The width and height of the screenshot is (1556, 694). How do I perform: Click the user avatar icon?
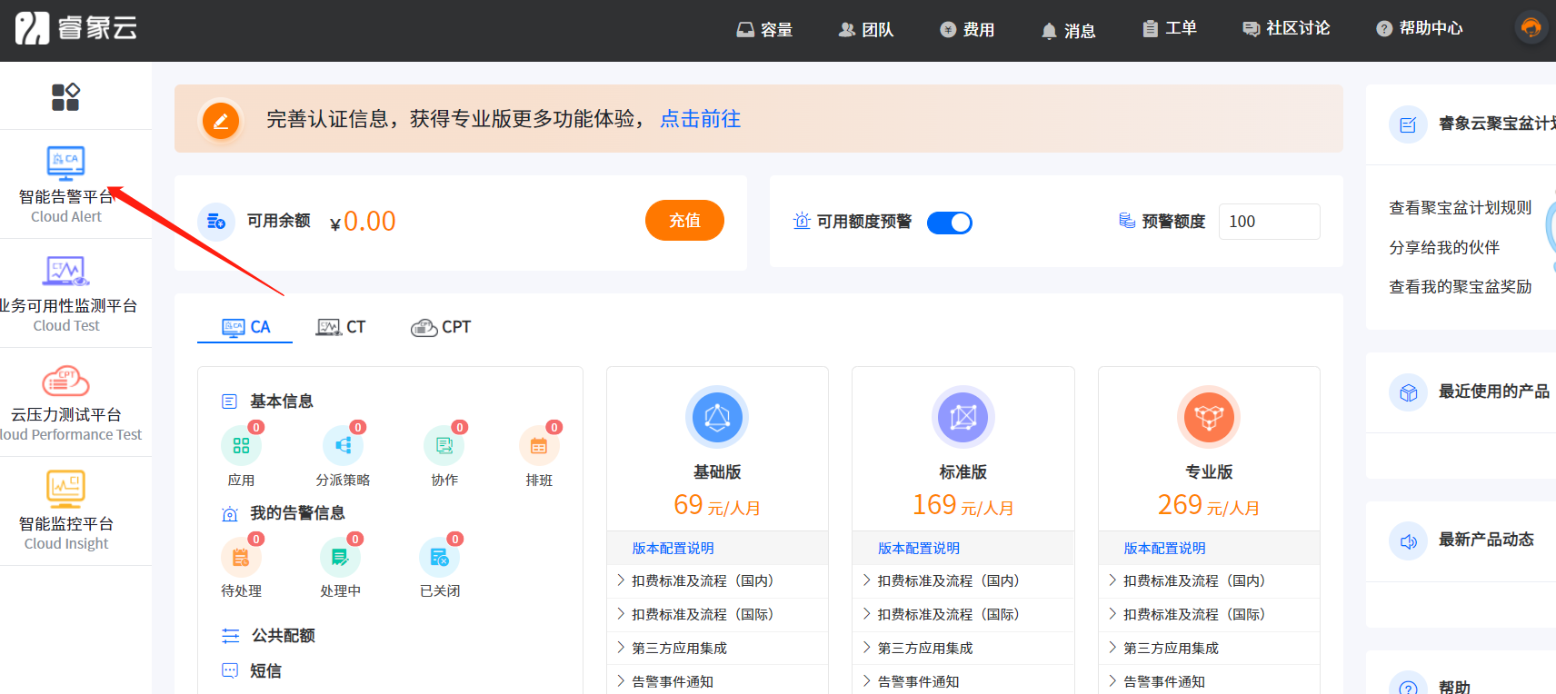[1531, 28]
